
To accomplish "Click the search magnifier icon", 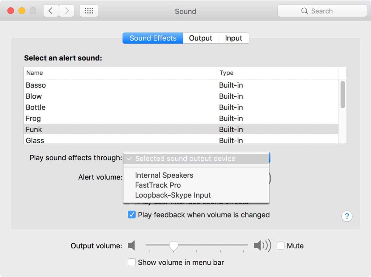I will tap(305, 11).
